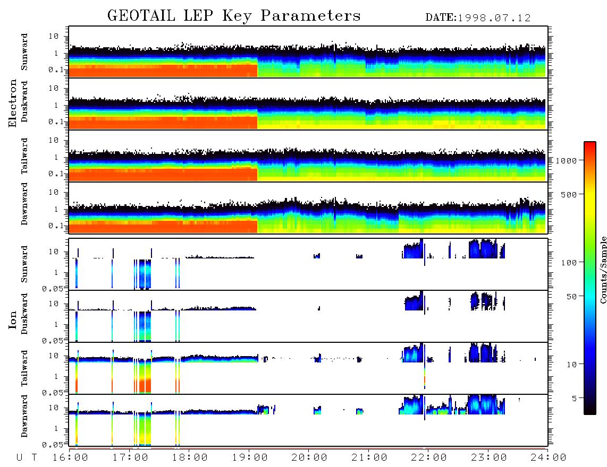
Task: Click the 20:00 time tick label
Action: [309, 458]
